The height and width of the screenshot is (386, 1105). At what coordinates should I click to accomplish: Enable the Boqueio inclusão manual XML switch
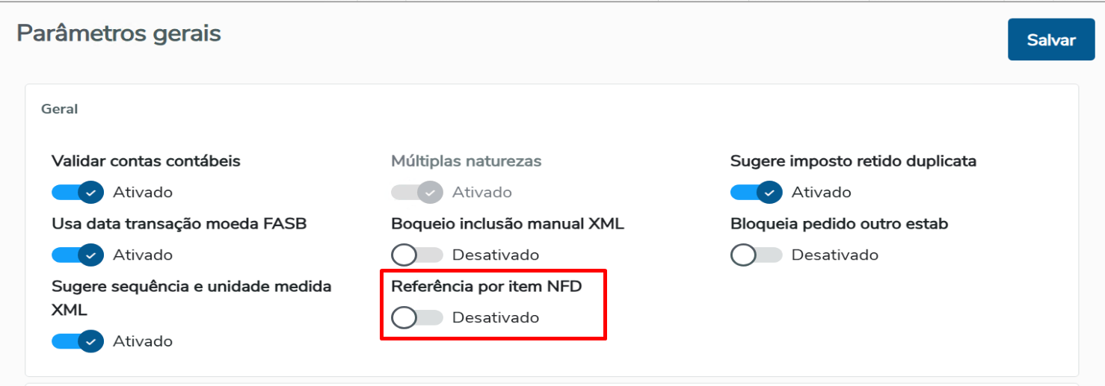coord(416,255)
